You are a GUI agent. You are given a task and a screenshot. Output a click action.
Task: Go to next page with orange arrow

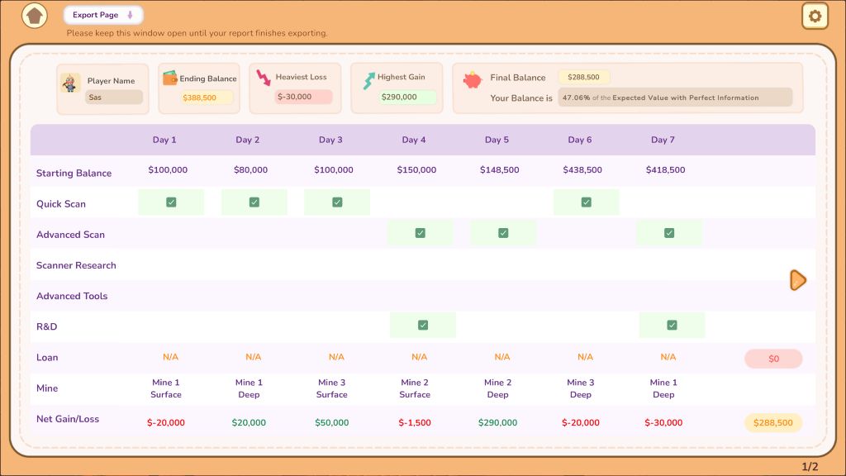(798, 280)
